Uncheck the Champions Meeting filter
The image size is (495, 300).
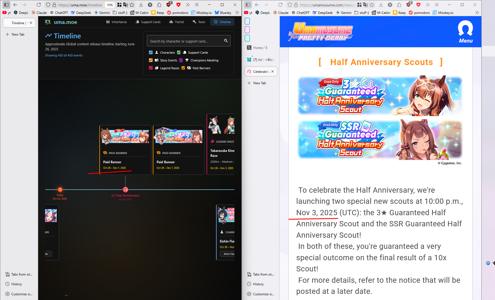point(181,60)
